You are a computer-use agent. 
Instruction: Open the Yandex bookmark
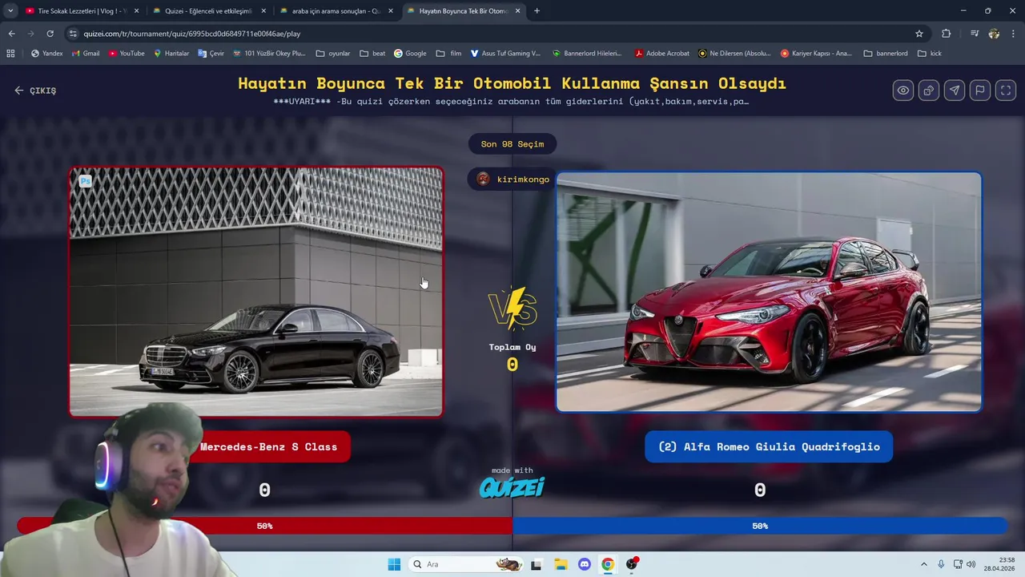tap(46, 53)
